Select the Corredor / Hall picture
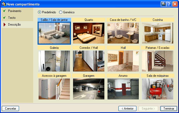 pyautogui.click(x=89, y=61)
